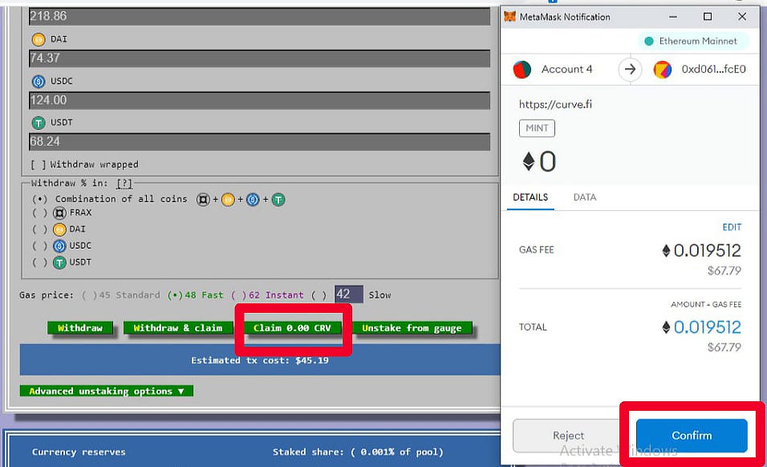Select the DAI withdraw radio option

click(39, 229)
